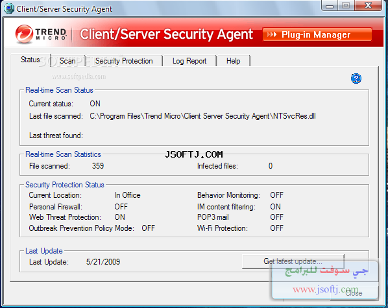This screenshot has width=388, height=308.
Task: Click the Outbreak Prevention Policy Mode OFF value
Action: 148,228
